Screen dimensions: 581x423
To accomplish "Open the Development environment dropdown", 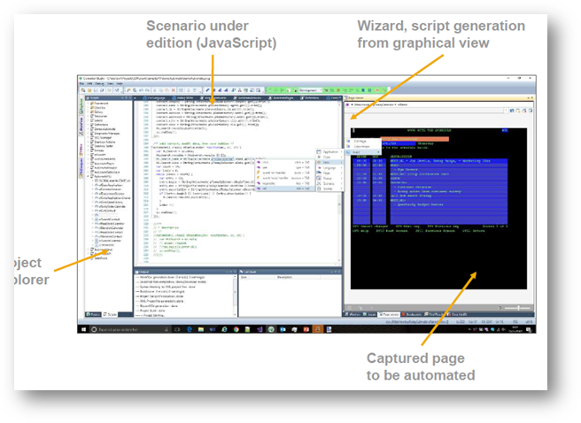I will 306,89.
